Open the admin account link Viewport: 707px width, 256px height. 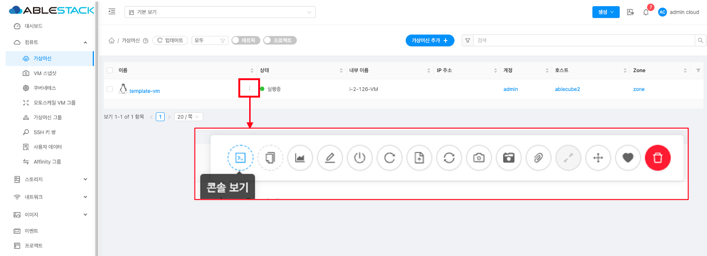pyautogui.click(x=511, y=89)
